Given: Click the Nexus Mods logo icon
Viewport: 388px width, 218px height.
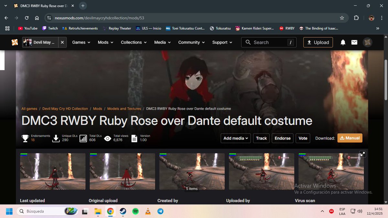Looking at the screenshot, I should [x=15, y=42].
